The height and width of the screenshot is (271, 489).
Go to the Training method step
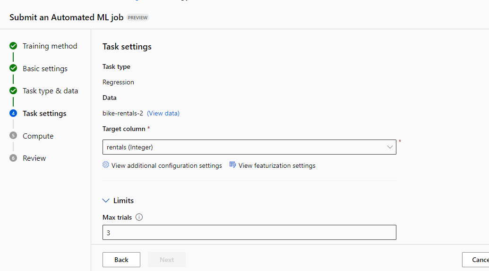point(50,46)
